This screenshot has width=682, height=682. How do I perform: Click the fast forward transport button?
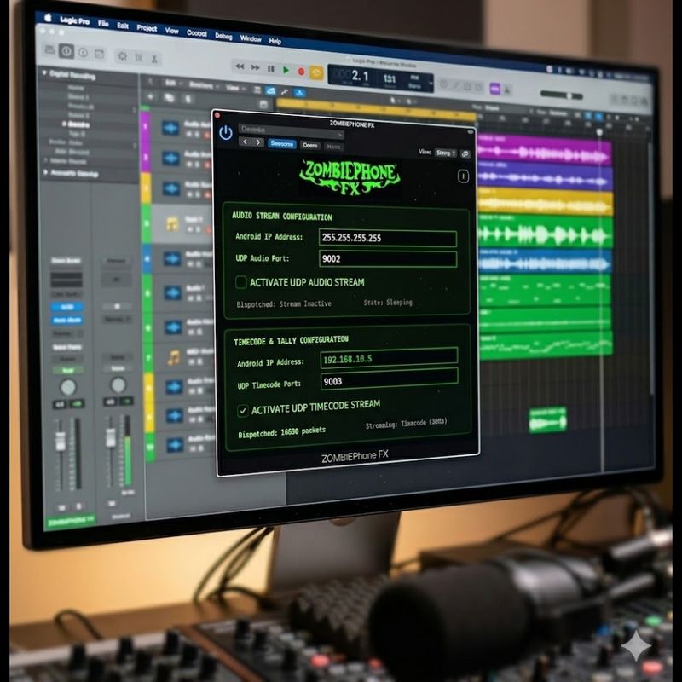[255, 67]
